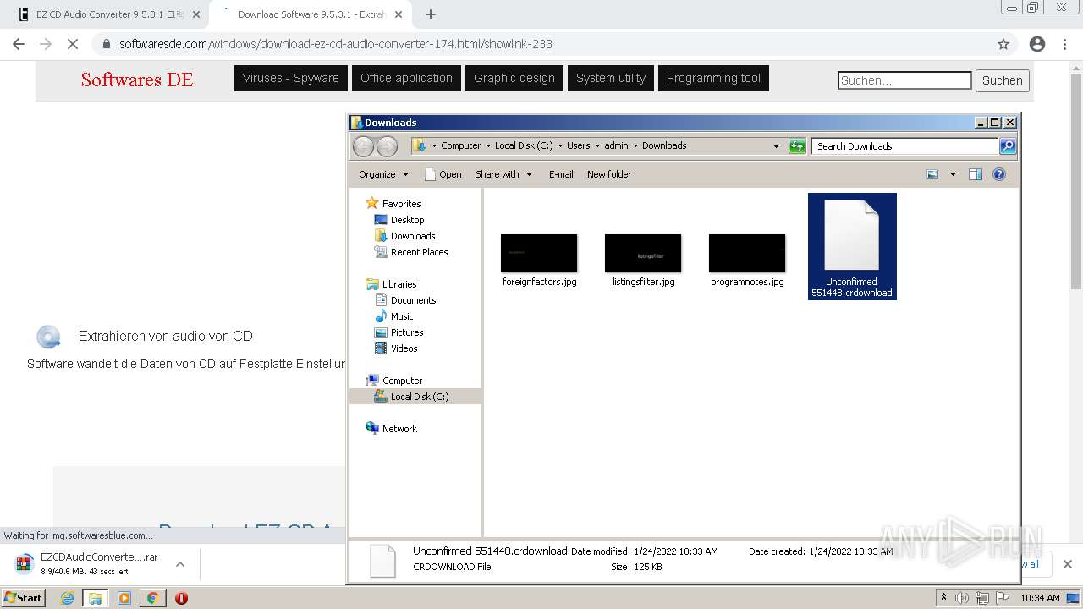Image resolution: width=1083 pixels, height=609 pixels.
Task: Expand the address bar history dropdown
Action: 776,146
